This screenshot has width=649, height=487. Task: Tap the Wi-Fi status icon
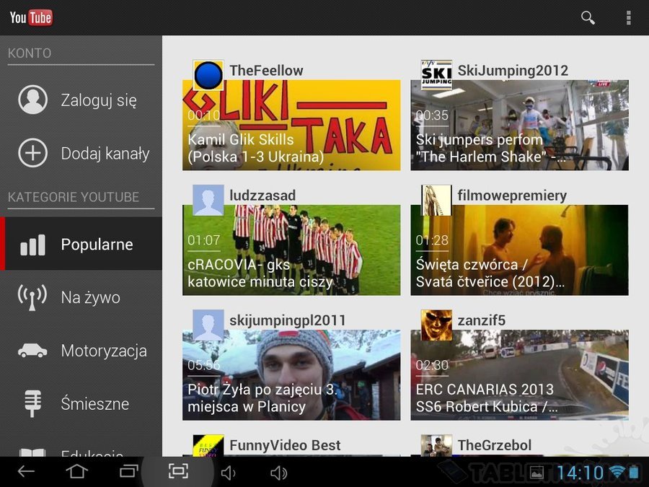click(x=617, y=472)
